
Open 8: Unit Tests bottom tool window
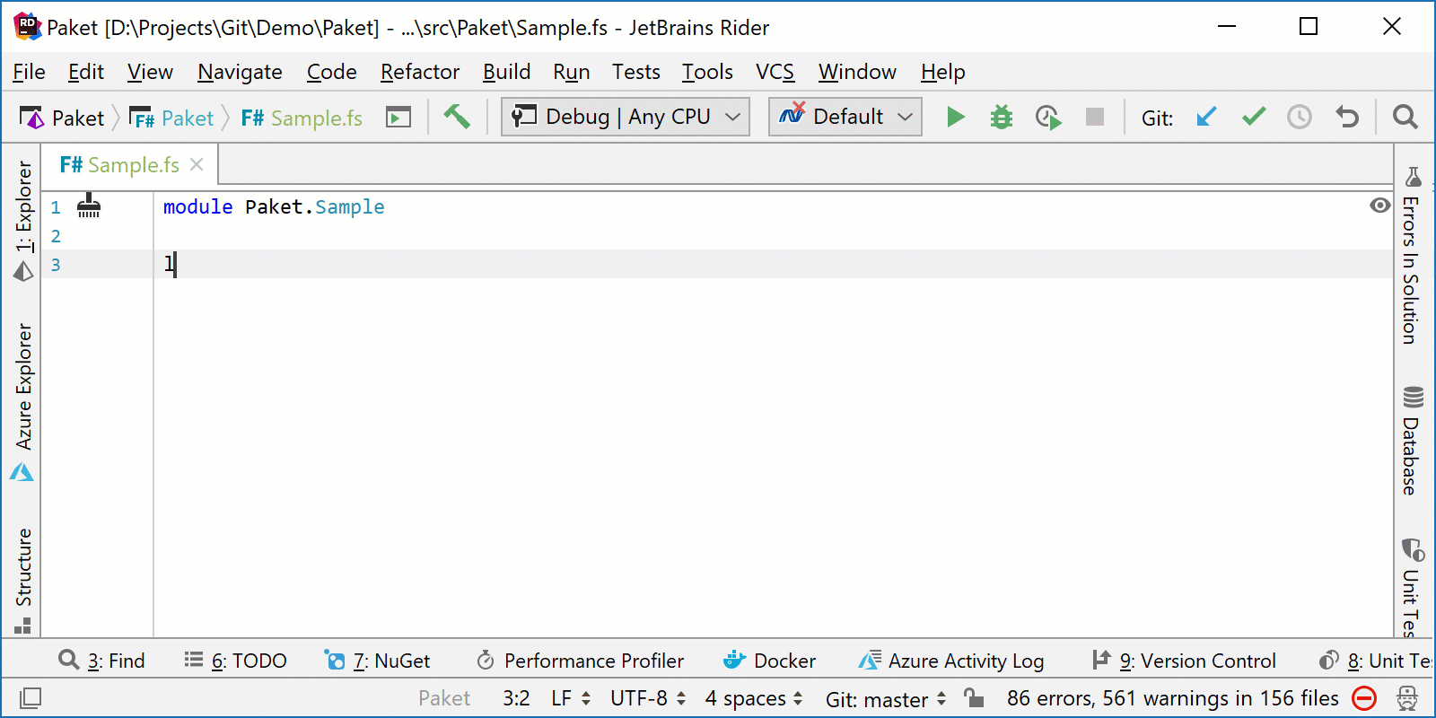[1375, 661]
